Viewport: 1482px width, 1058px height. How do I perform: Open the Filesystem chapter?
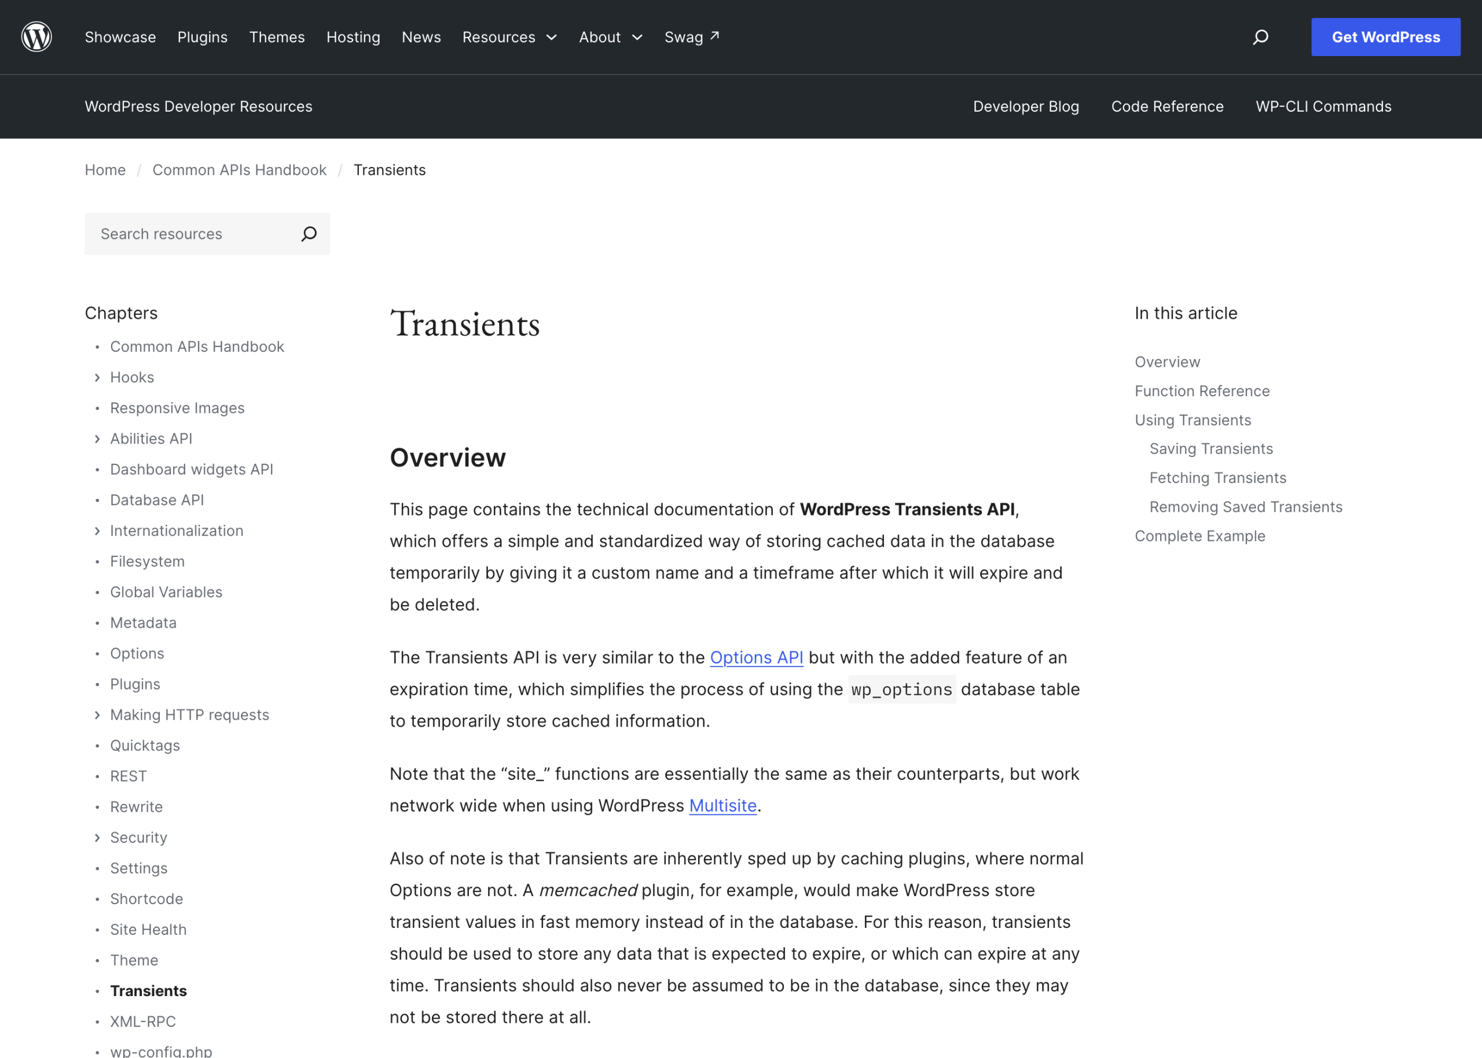pyautogui.click(x=148, y=562)
